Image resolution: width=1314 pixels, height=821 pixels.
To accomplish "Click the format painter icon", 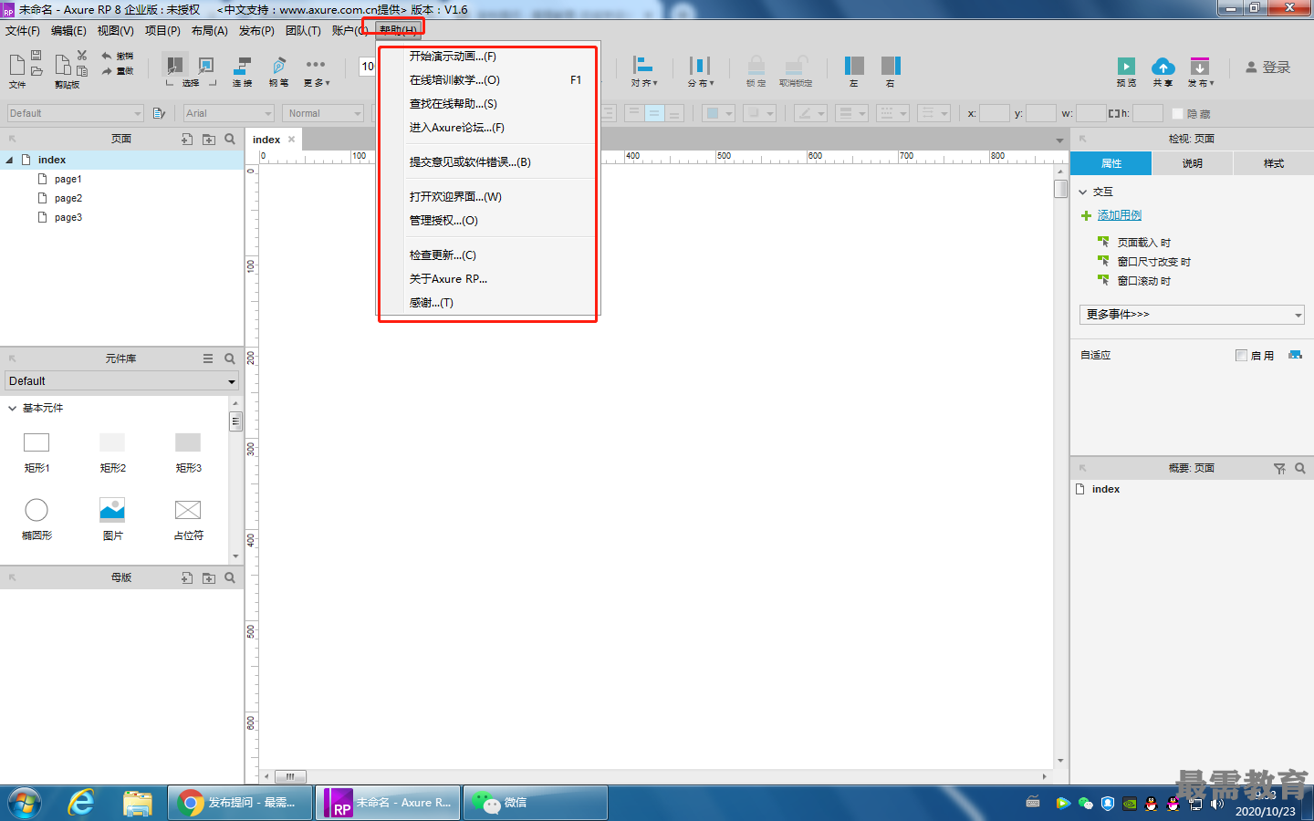I will 160,113.
